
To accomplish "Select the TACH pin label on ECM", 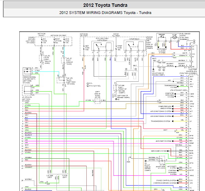I will pyautogui.click(x=191, y=106).
